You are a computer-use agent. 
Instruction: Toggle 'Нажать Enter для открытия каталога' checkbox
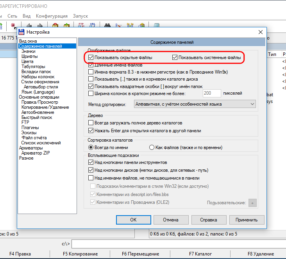click(x=91, y=131)
